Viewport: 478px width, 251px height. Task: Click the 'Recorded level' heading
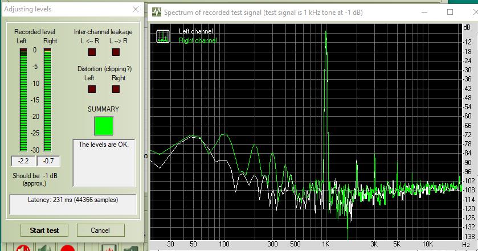pos(34,32)
